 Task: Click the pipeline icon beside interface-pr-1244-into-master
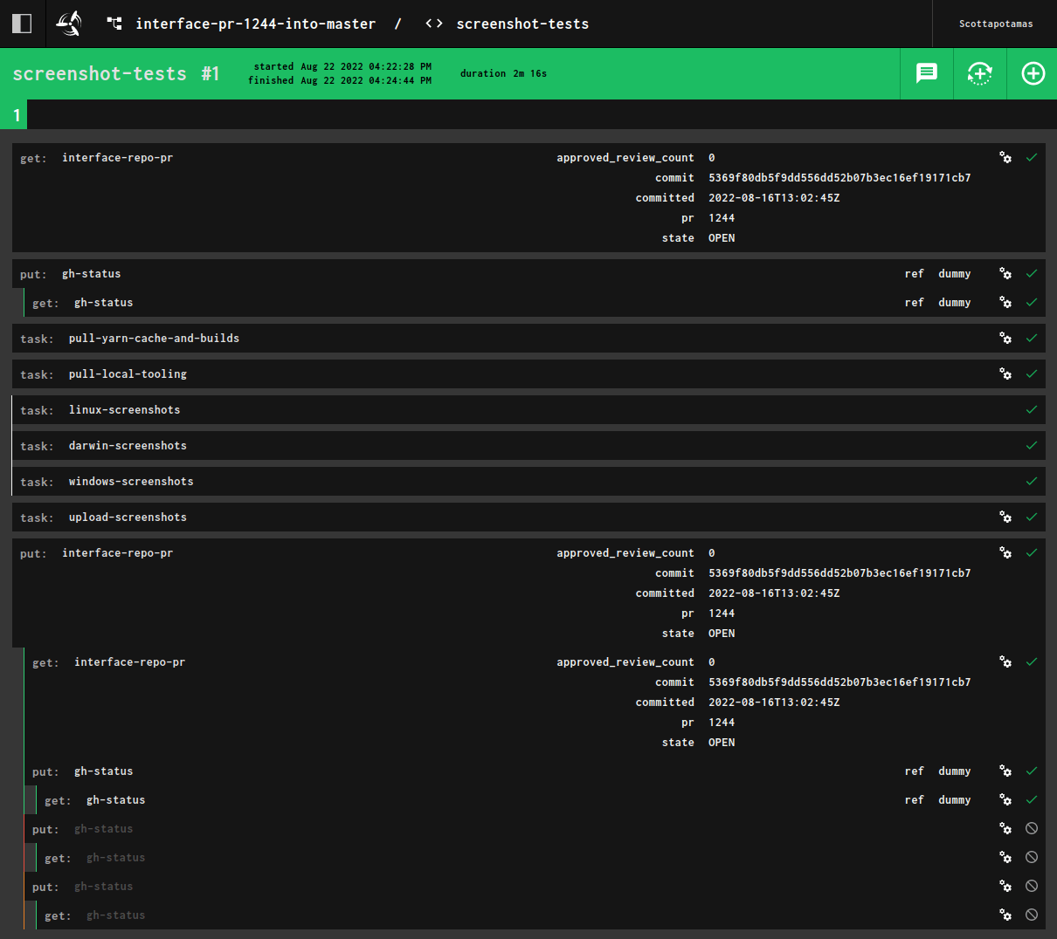[x=114, y=24]
